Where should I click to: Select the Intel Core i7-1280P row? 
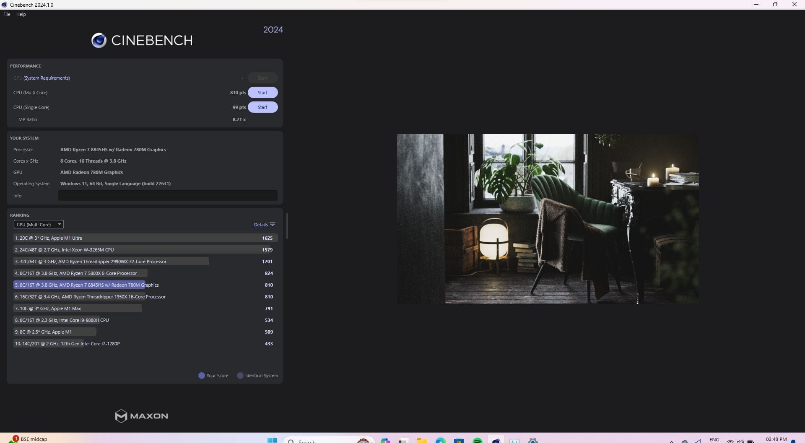click(145, 344)
